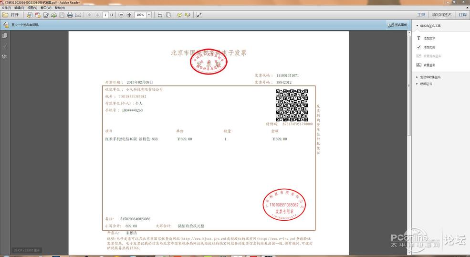470x257 pixels.
Task: Zoom in with the plus button
Action: [129, 15]
